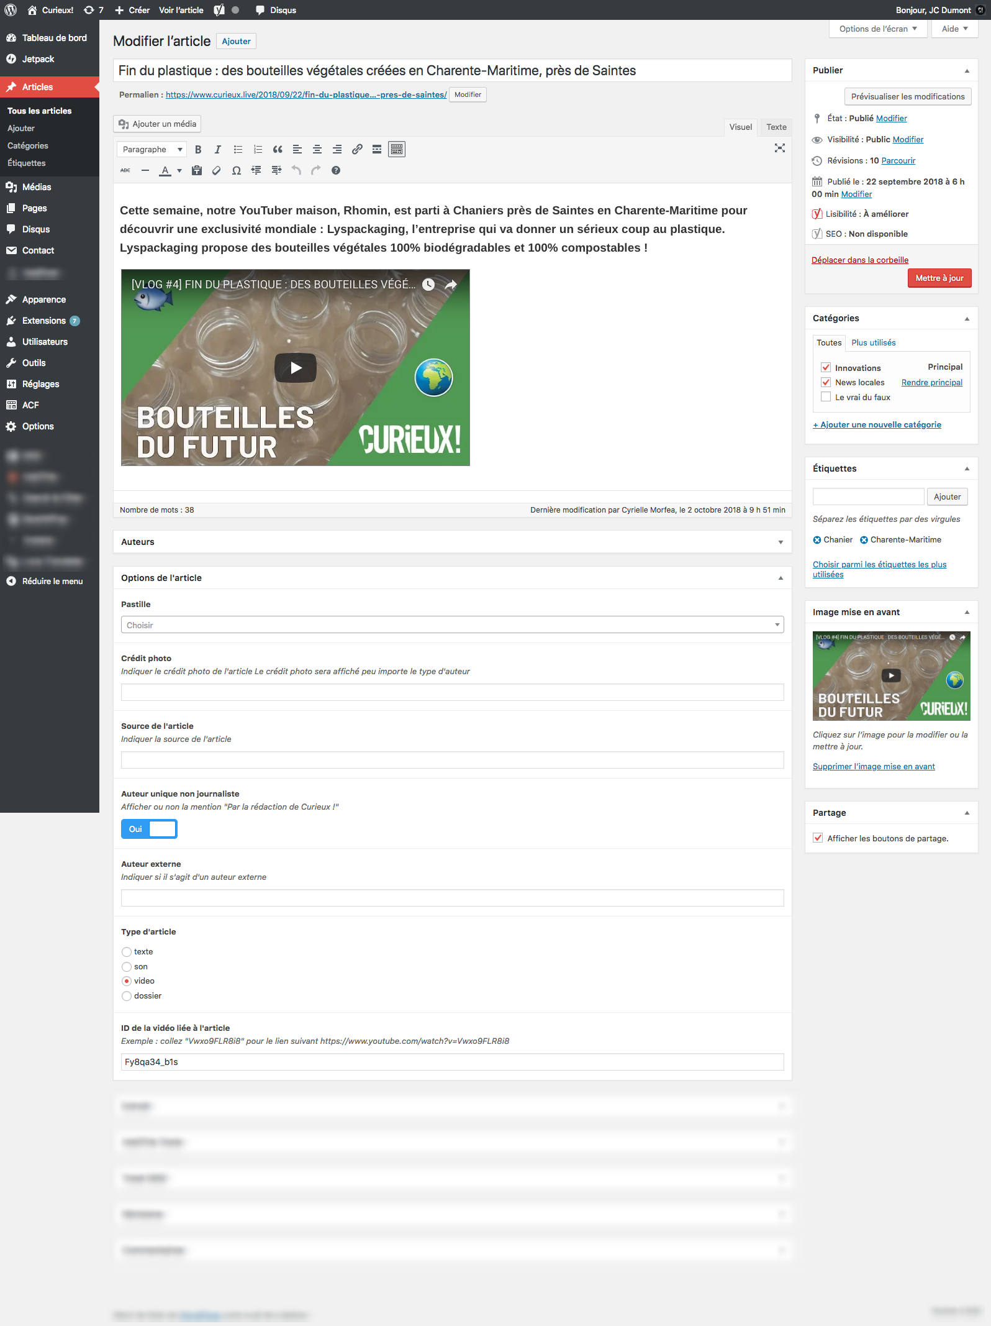Open Médias in the sidebar menu

37,187
